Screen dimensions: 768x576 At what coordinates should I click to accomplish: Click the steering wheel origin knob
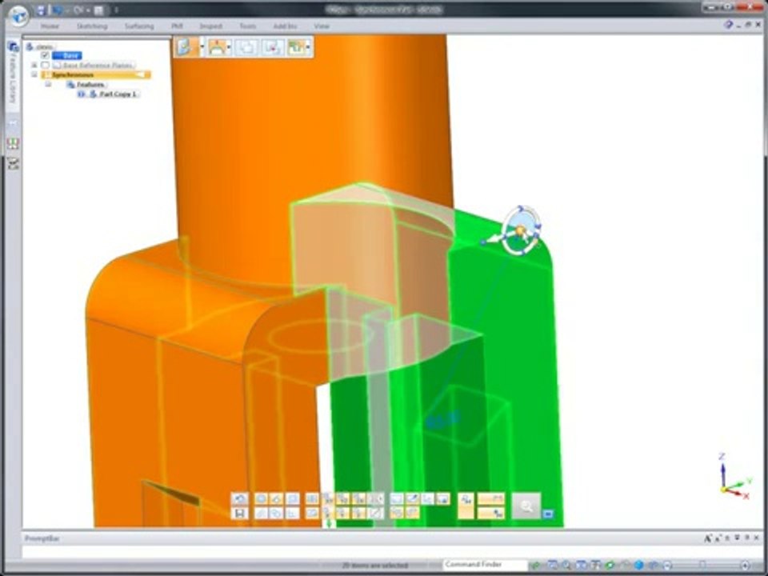(520, 230)
